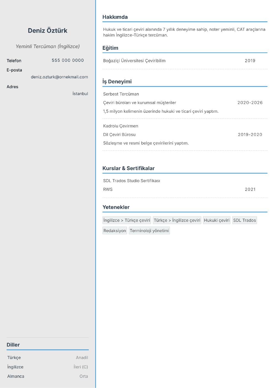Select Boğaziçi Üniversitesi Çeviribilim entry
The image size is (274, 388).
(x=134, y=61)
